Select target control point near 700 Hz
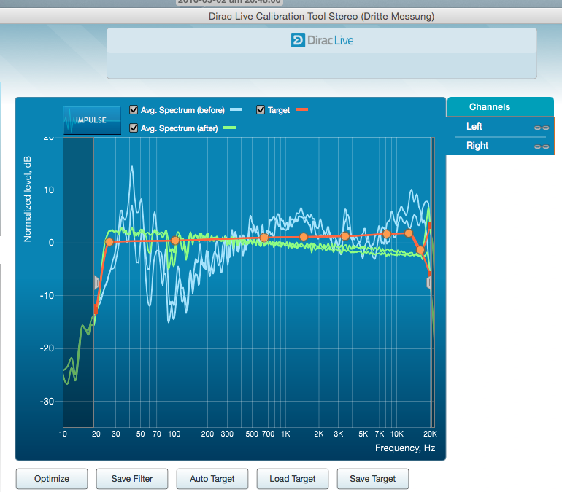This screenshot has height=492, width=562. click(x=264, y=238)
